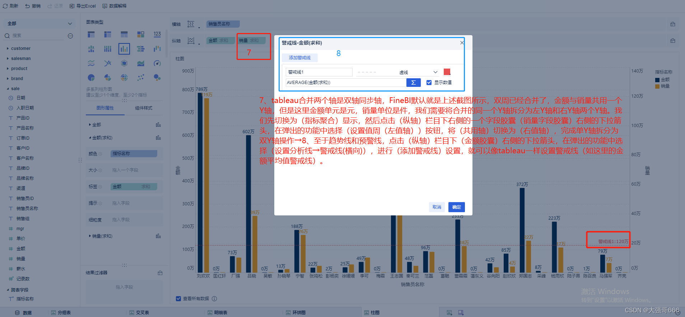Image resolution: width=685 pixels, height=317 pixels.
Task: Select the horizontal comparison bar chart icon
Action: pos(141,49)
